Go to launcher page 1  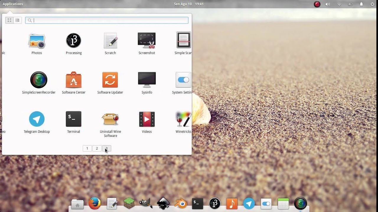coord(87,148)
